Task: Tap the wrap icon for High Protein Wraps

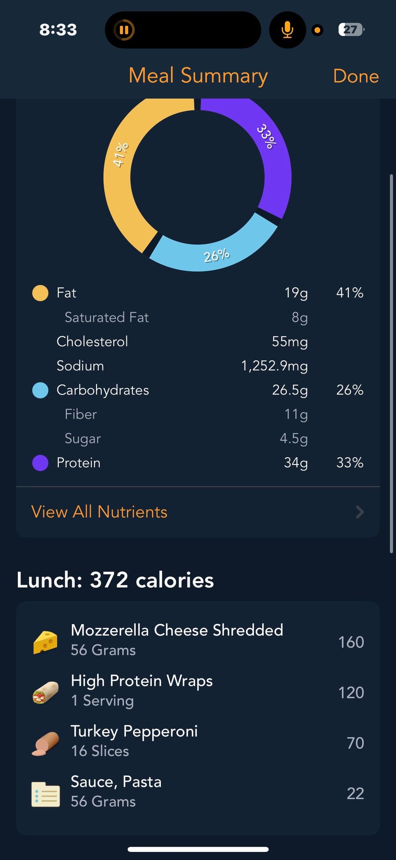Action: (x=45, y=692)
